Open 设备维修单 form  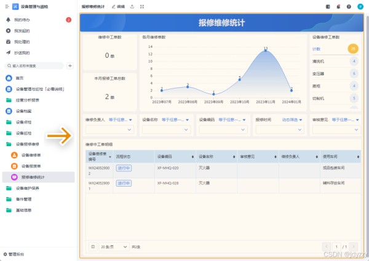pos(39,155)
